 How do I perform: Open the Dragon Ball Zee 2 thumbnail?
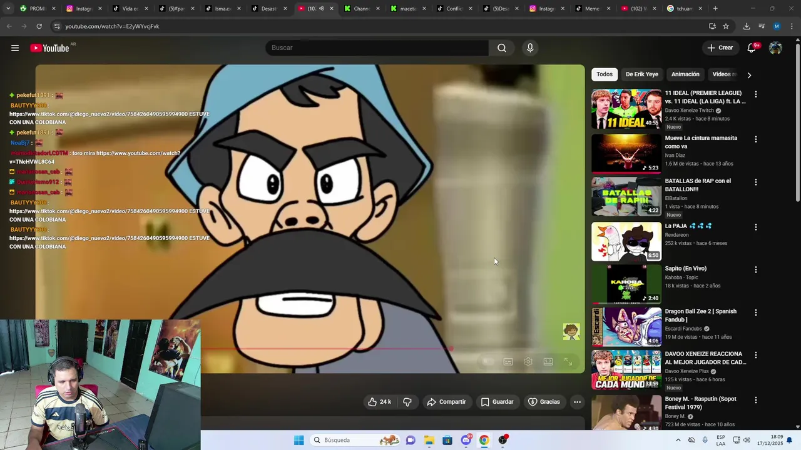point(626,327)
